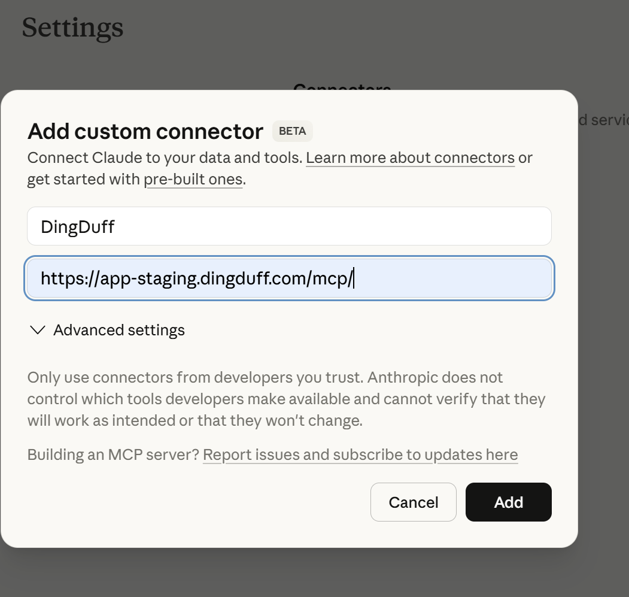
Task: Select the connector name field showing DingDuff
Action: (289, 226)
